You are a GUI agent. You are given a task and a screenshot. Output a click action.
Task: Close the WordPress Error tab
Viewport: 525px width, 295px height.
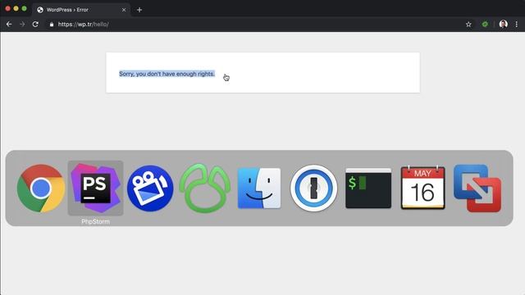[124, 10]
